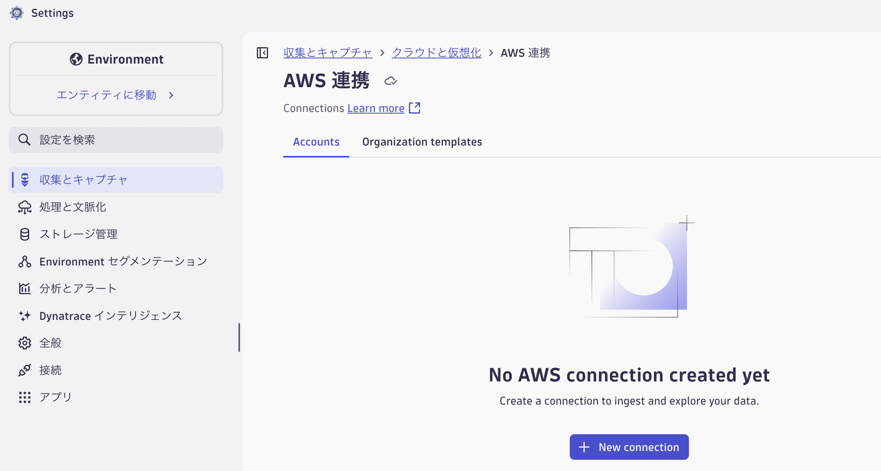Image resolution: width=881 pixels, height=471 pixels.
Task: Open Dynatrace インテリジェンス settings
Action: 116,316
